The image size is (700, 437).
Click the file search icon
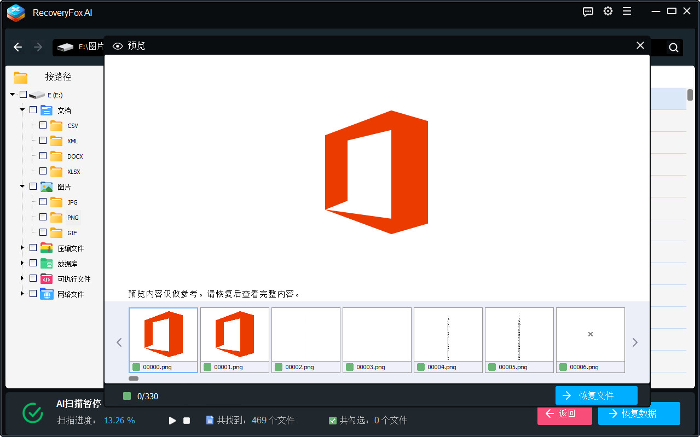[x=673, y=48]
